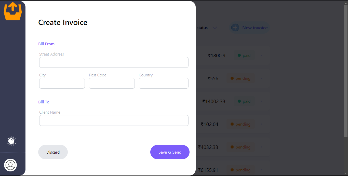
Task: Click the paid status badge for ₹1800.9
Action: pos(244,55)
